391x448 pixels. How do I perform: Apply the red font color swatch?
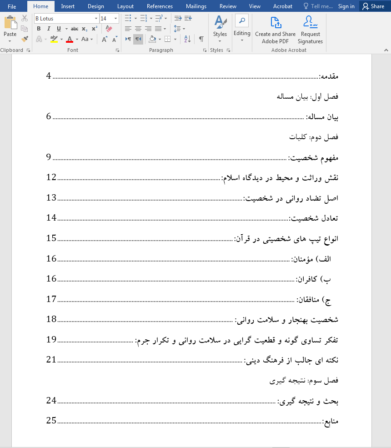(x=70, y=40)
